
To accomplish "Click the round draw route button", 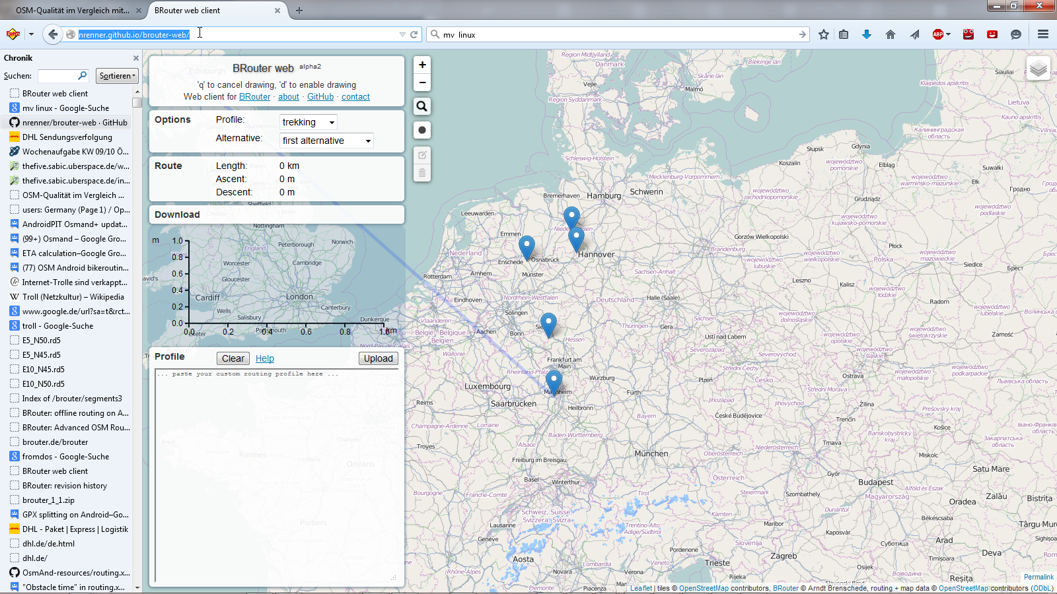I will 422,130.
